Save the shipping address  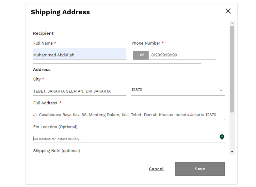pos(200,169)
